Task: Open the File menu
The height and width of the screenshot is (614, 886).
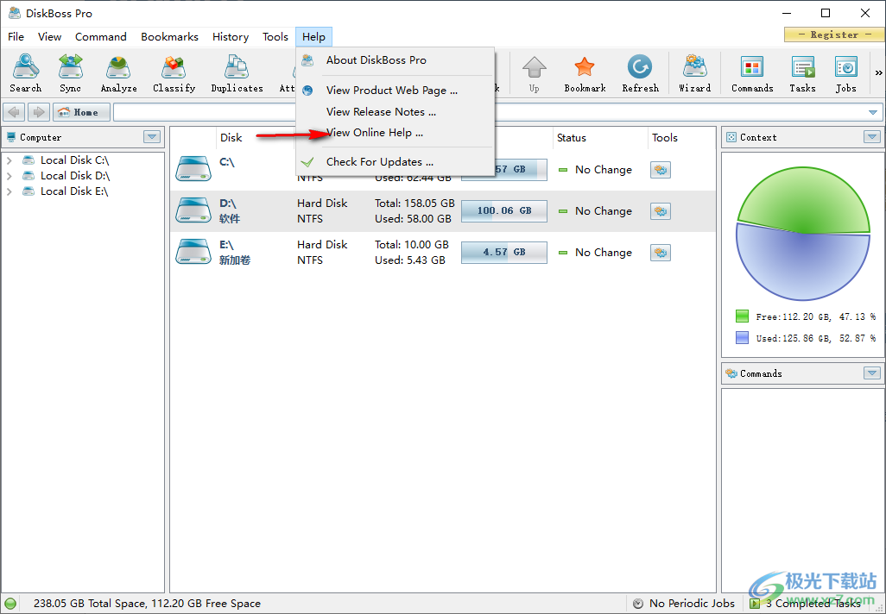Action: point(16,37)
